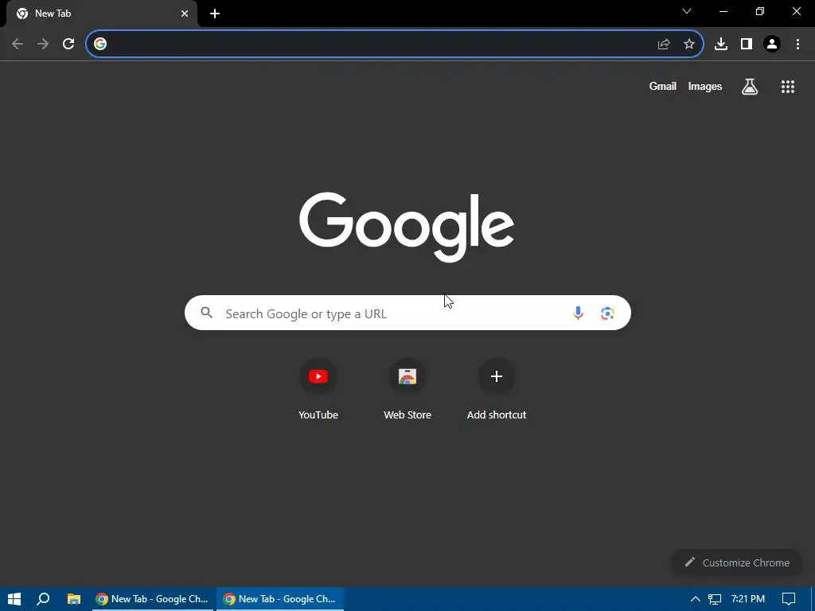
Task: Open a new tab with the plus button
Action: [215, 14]
